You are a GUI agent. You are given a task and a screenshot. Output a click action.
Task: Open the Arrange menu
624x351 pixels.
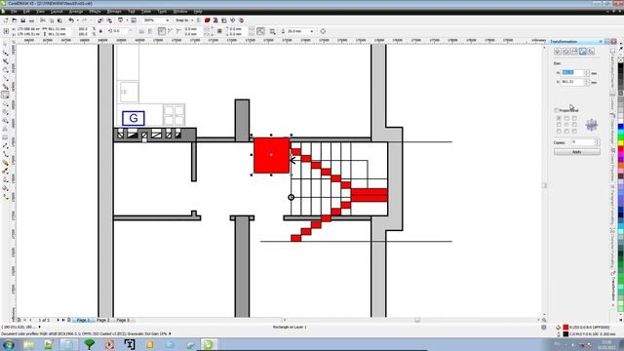click(x=76, y=12)
